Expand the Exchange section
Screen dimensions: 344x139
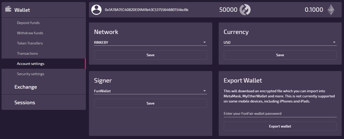pyautogui.click(x=26, y=87)
